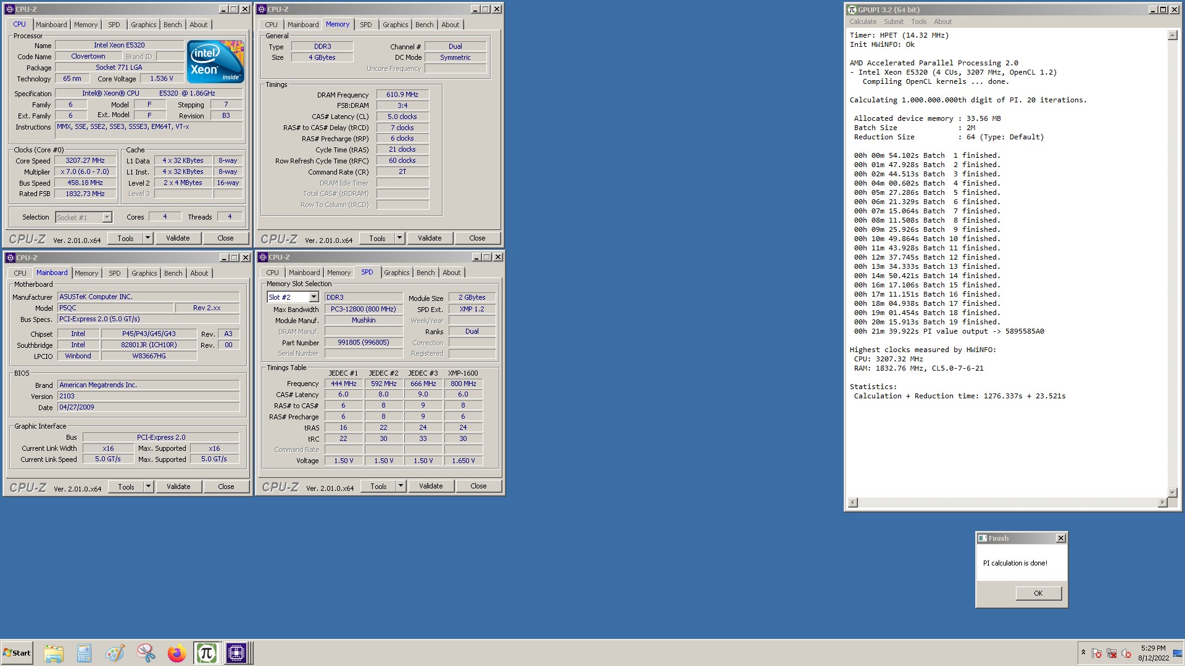Open the Socket #1 selection dropdown
This screenshot has width=1185, height=666.
[x=107, y=217]
